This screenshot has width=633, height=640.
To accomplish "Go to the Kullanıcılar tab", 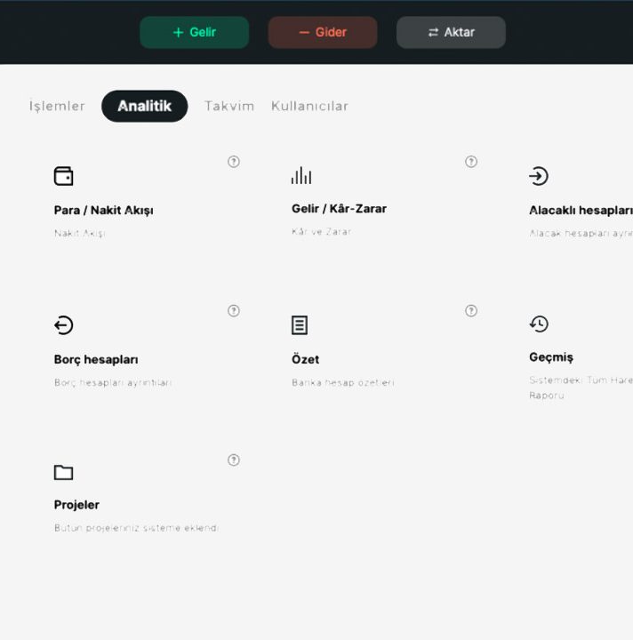I will pos(309,106).
